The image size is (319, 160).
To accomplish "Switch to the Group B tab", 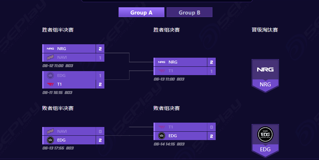I will (x=190, y=12).
